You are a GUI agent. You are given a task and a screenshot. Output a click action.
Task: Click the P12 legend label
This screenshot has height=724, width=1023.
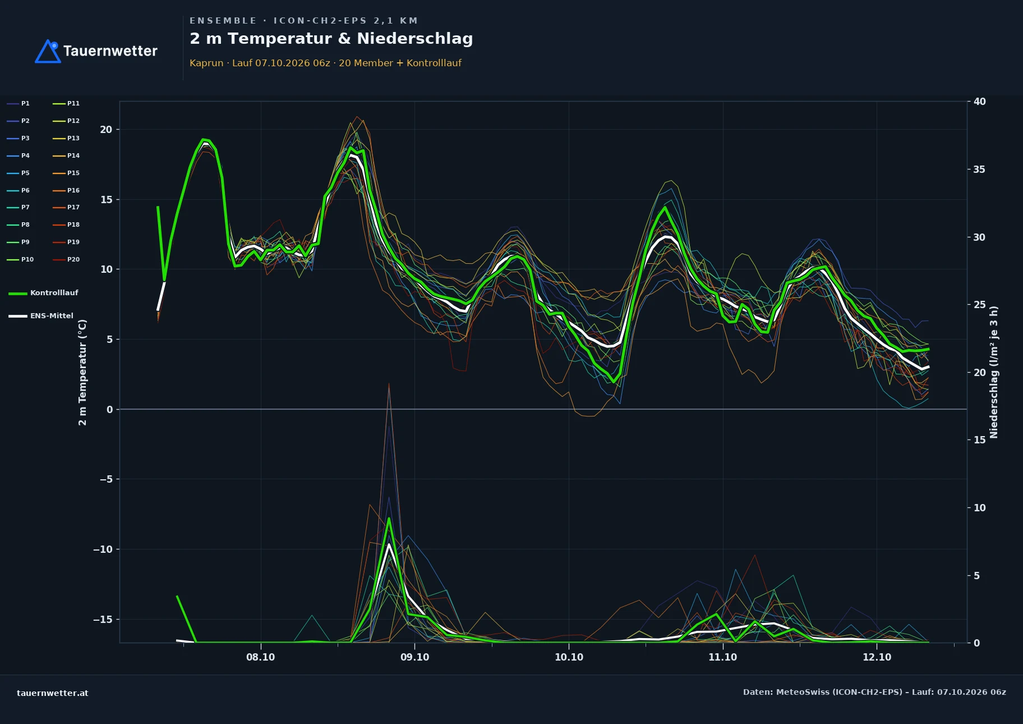pos(73,121)
